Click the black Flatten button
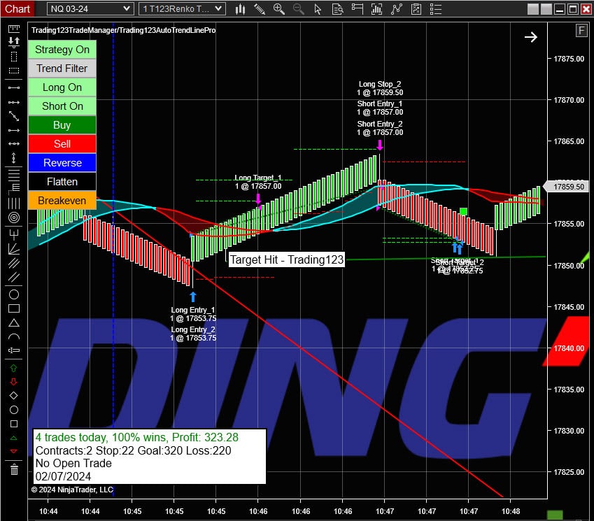Image resolution: width=594 pixels, height=521 pixels. point(62,182)
